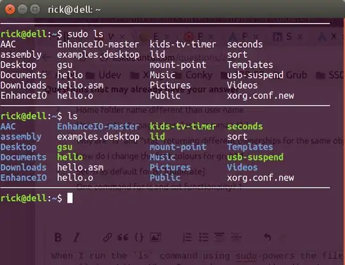Click the insert hyperlink chain icon in background editor
Image resolution: width=345 pixels, height=265 pixels.
[x=107, y=237]
